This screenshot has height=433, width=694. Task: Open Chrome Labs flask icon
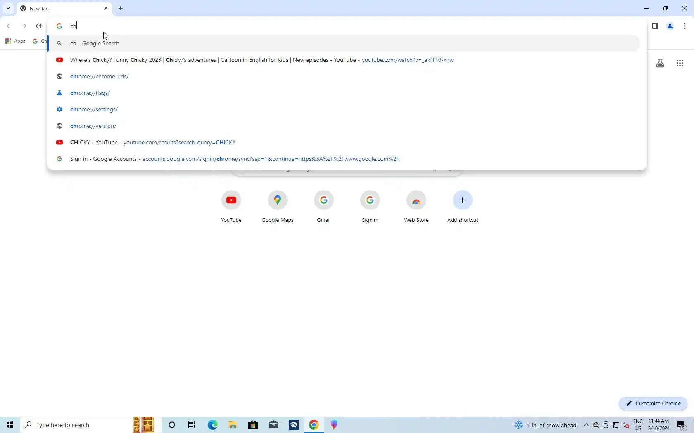[x=660, y=63]
